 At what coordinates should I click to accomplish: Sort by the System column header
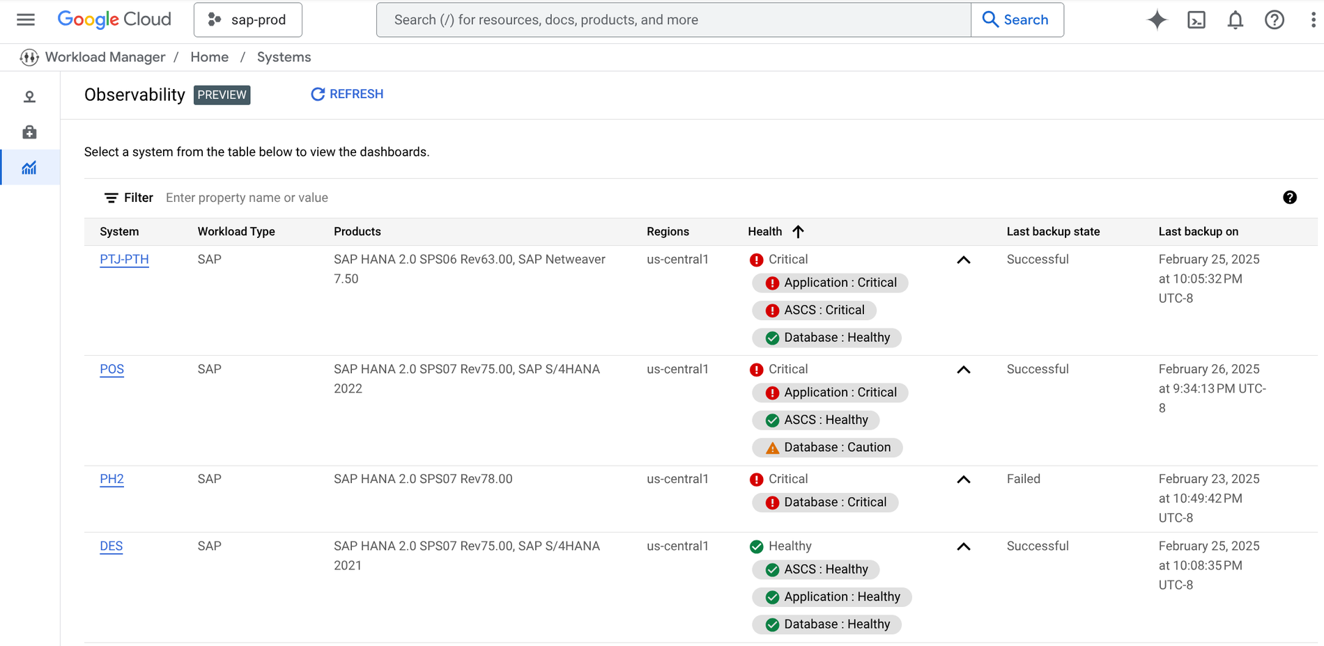click(x=119, y=232)
